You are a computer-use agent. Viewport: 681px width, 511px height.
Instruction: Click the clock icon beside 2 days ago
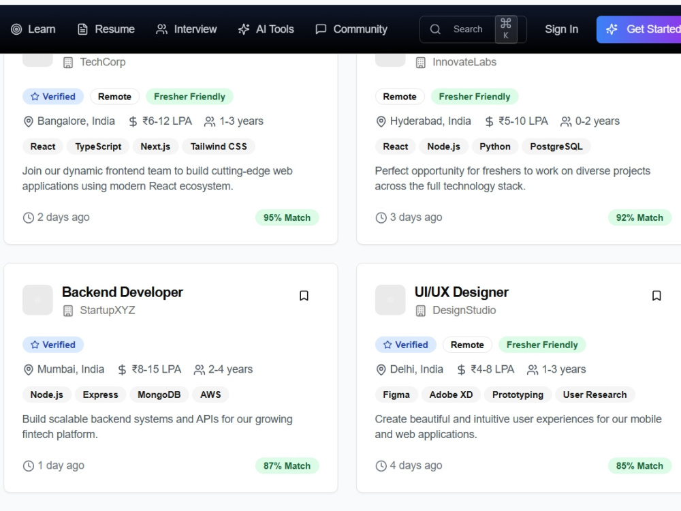(x=28, y=218)
